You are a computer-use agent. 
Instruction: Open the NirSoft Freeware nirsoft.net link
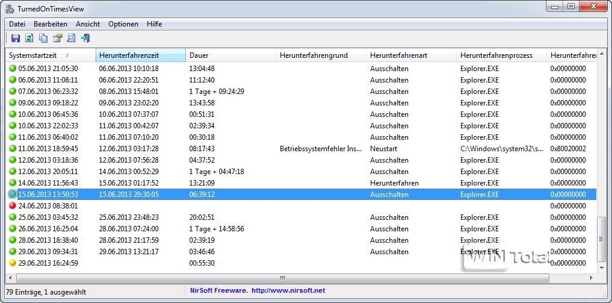pyautogui.click(x=257, y=290)
